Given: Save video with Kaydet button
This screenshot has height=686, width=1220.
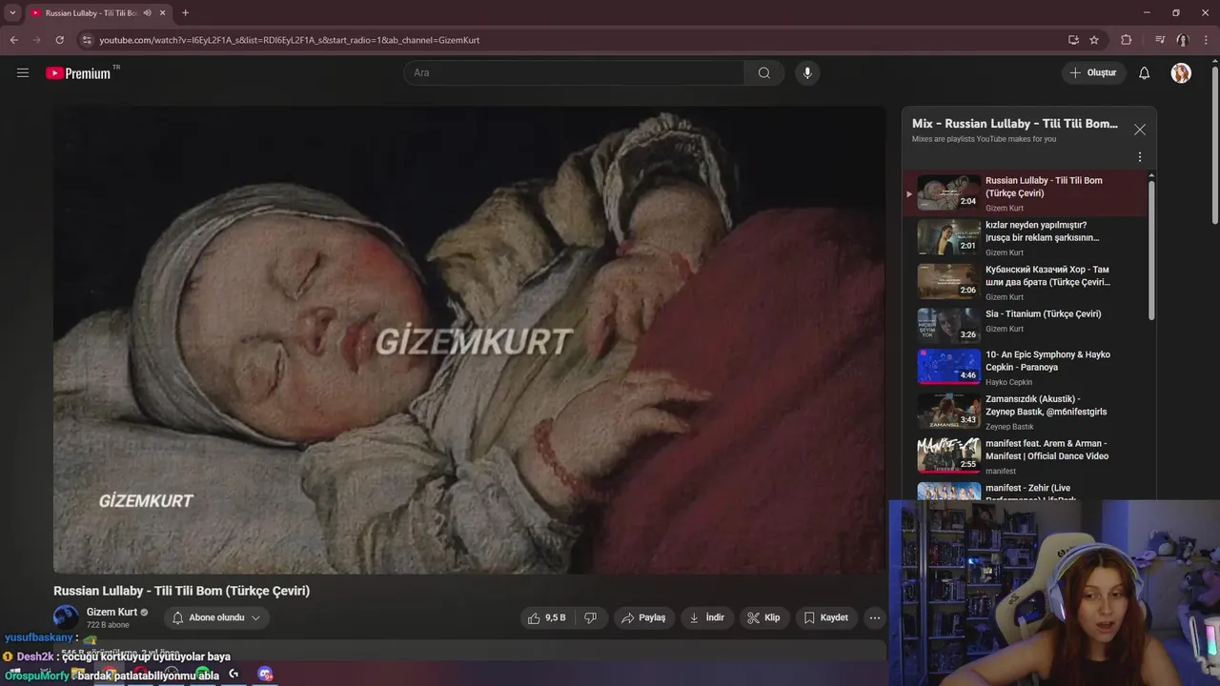Looking at the screenshot, I should (825, 617).
